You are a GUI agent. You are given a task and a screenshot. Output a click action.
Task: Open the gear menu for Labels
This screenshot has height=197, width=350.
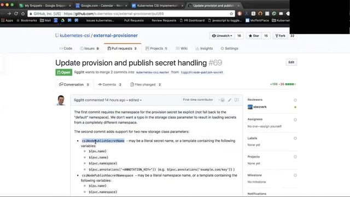coord(295,138)
